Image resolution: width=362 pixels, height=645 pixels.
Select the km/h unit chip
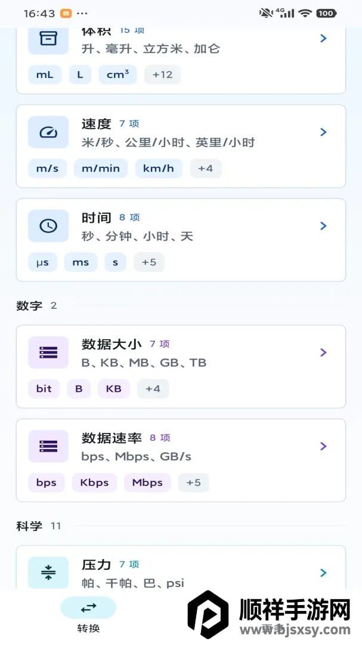159,168
